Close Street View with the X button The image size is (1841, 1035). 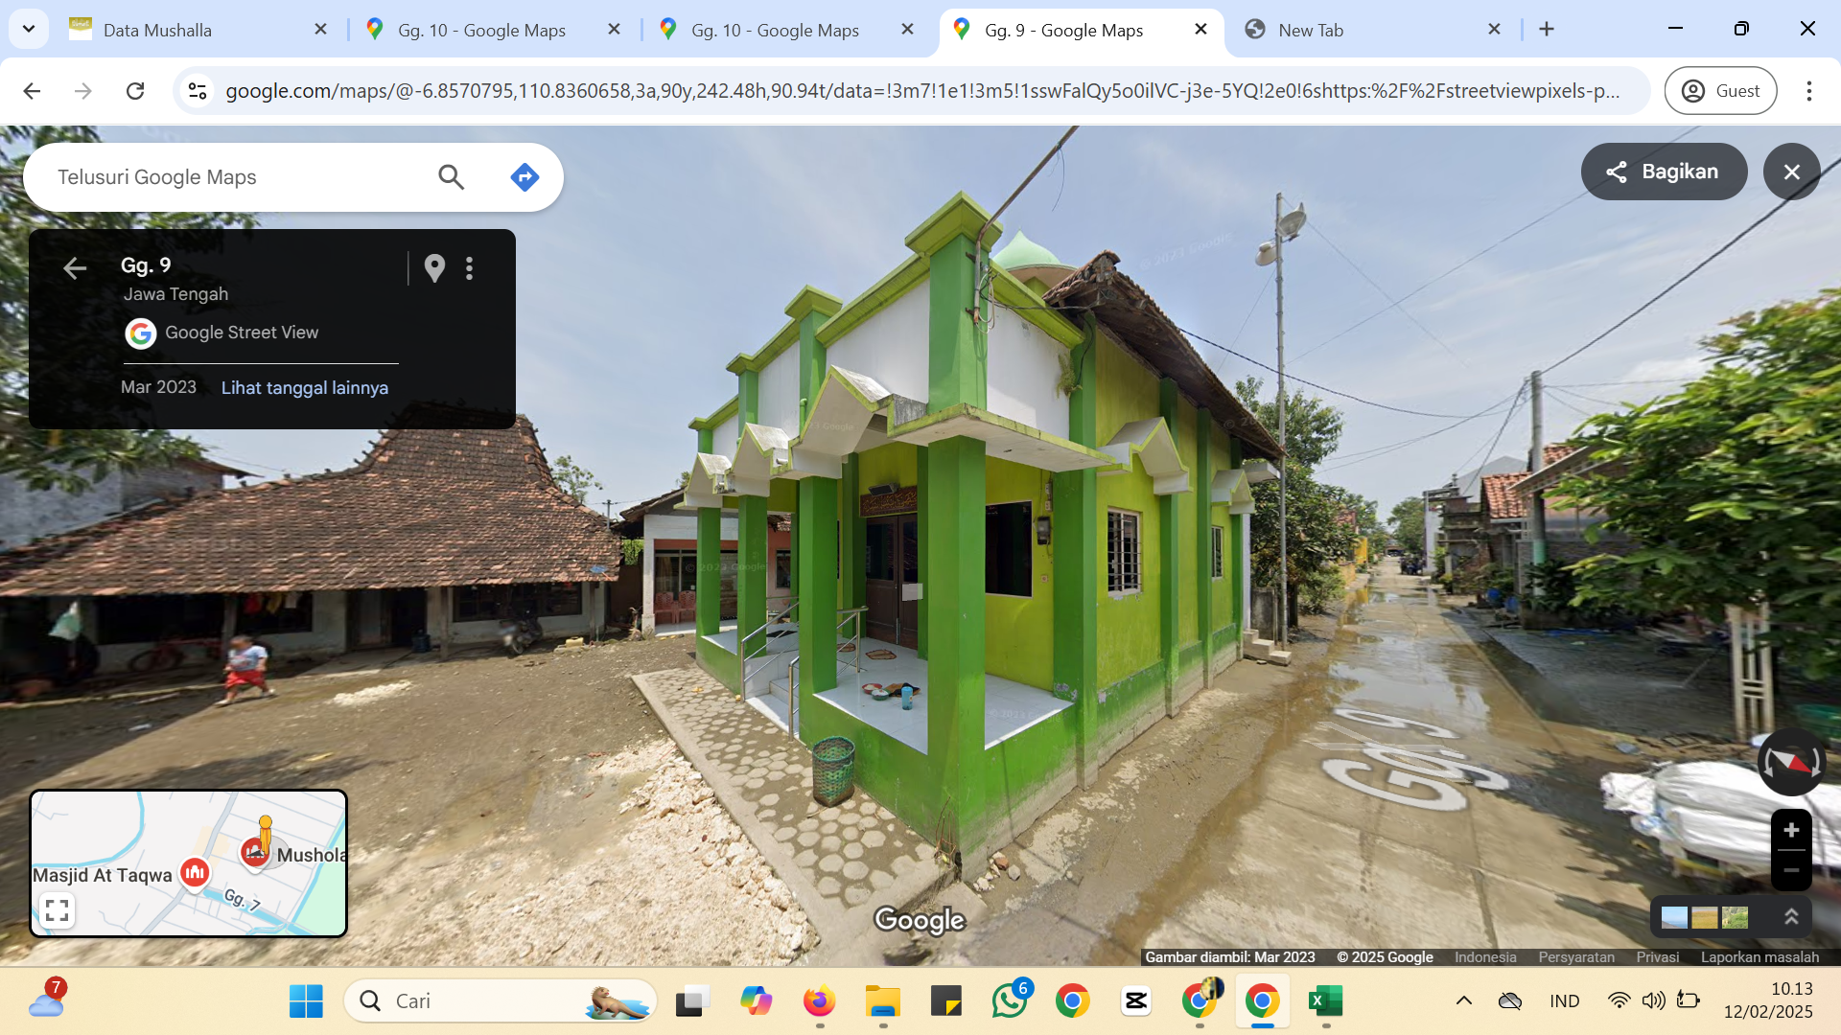[x=1791, y=172]
